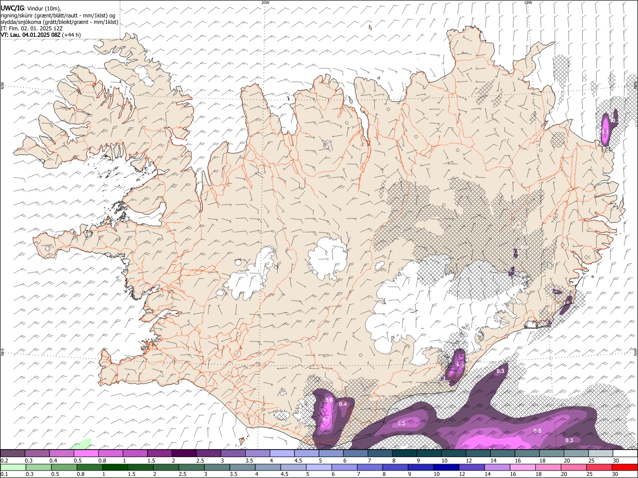638x478 pixels.
Task: Select the darkest purple swatch labeled 2
Action: point(184,453)
